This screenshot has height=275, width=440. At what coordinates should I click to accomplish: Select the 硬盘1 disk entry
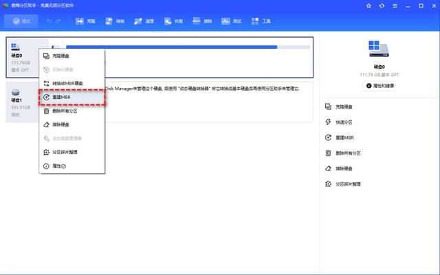19,103
